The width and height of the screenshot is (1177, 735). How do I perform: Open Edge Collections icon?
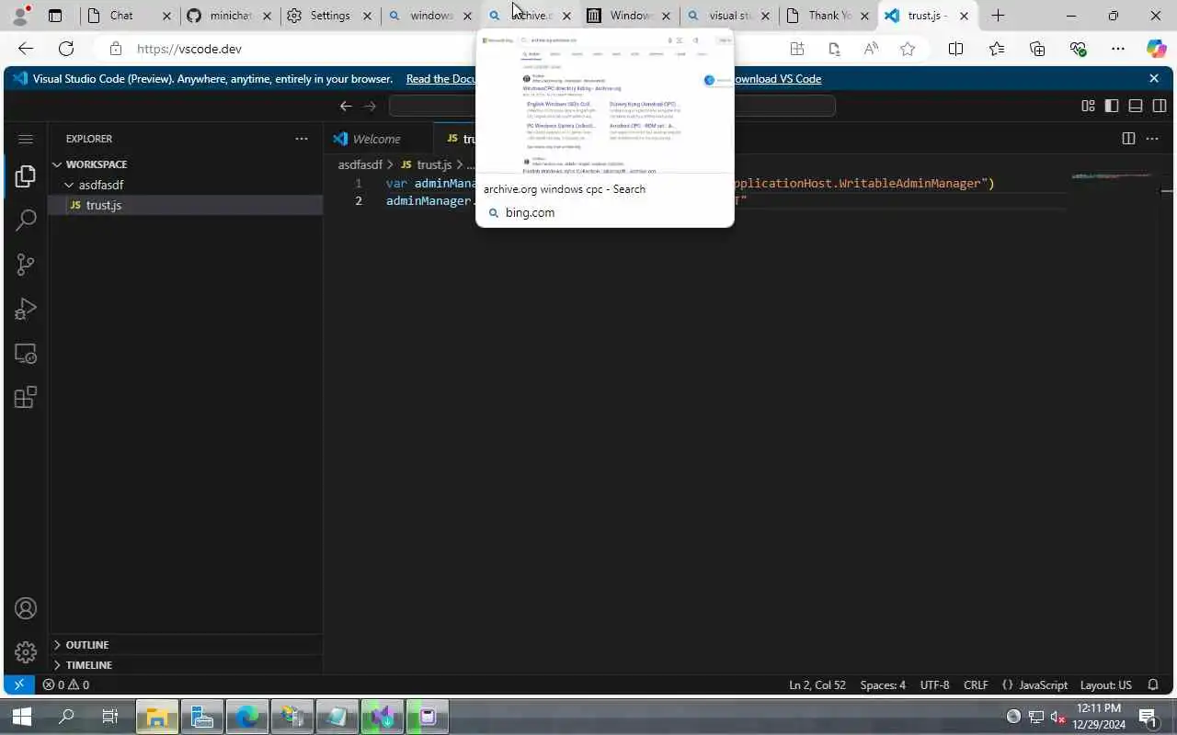pos(1037,49)
